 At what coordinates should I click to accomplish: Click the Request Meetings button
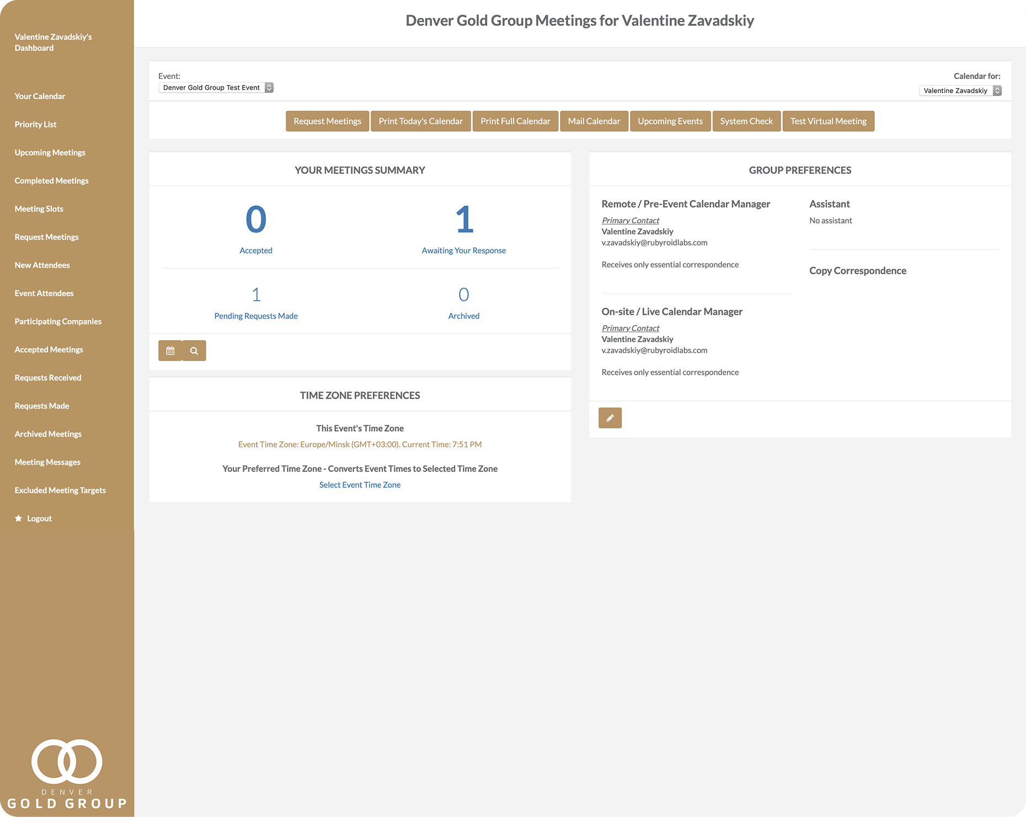(x=328, y=121)
